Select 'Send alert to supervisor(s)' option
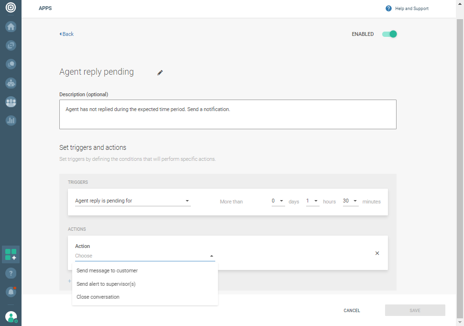Viewport: 464px width, 326px height. [x=106, y=284]
